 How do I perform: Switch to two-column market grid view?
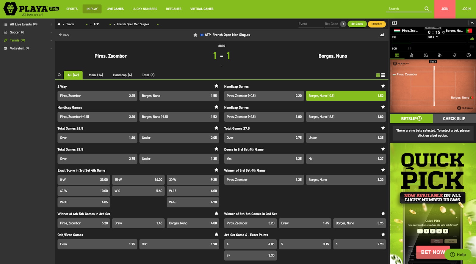(378, 75)
